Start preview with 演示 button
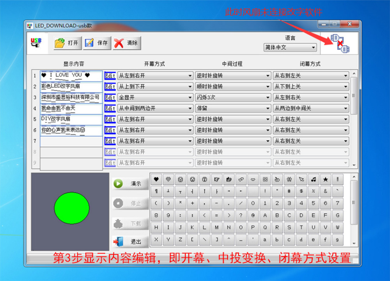Screen dimensions: 390x281 (130, 184)
